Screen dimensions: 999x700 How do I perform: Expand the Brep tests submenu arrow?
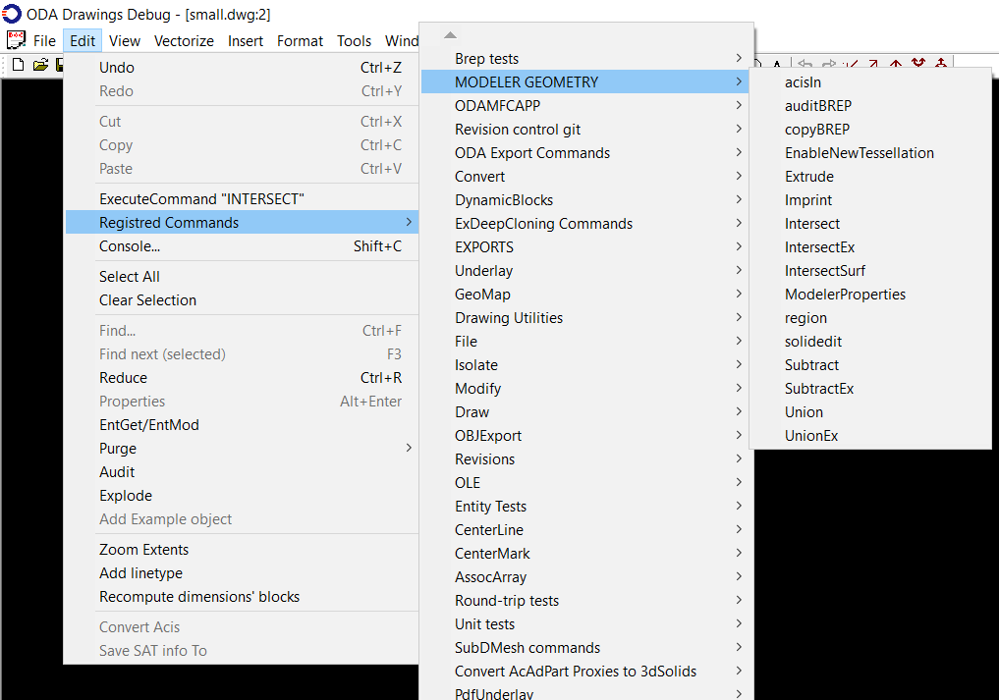[739, 58]
